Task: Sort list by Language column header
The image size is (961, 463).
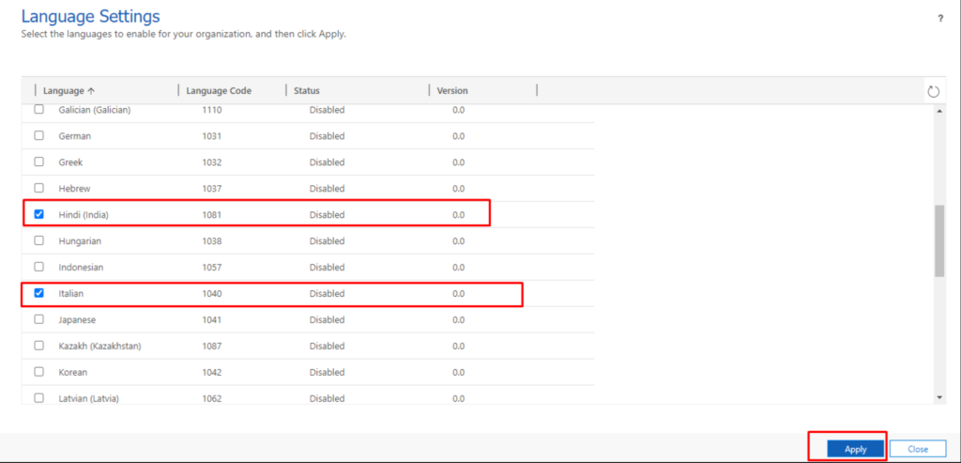Action: point(69,91)
